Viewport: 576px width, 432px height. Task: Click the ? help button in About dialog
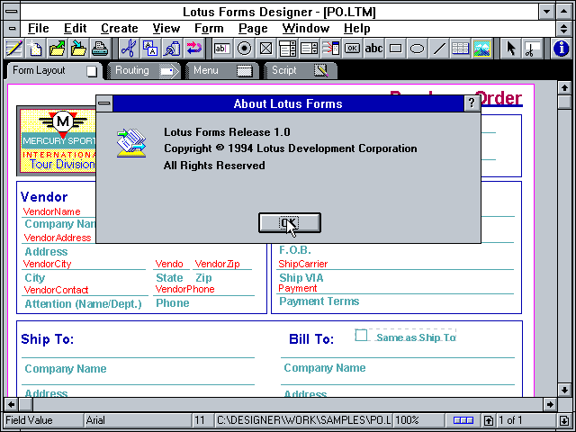coord(472,103)
